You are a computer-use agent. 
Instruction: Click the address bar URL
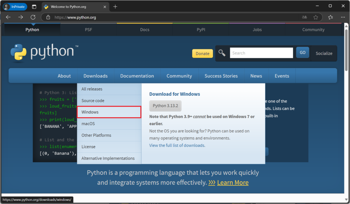75,17
